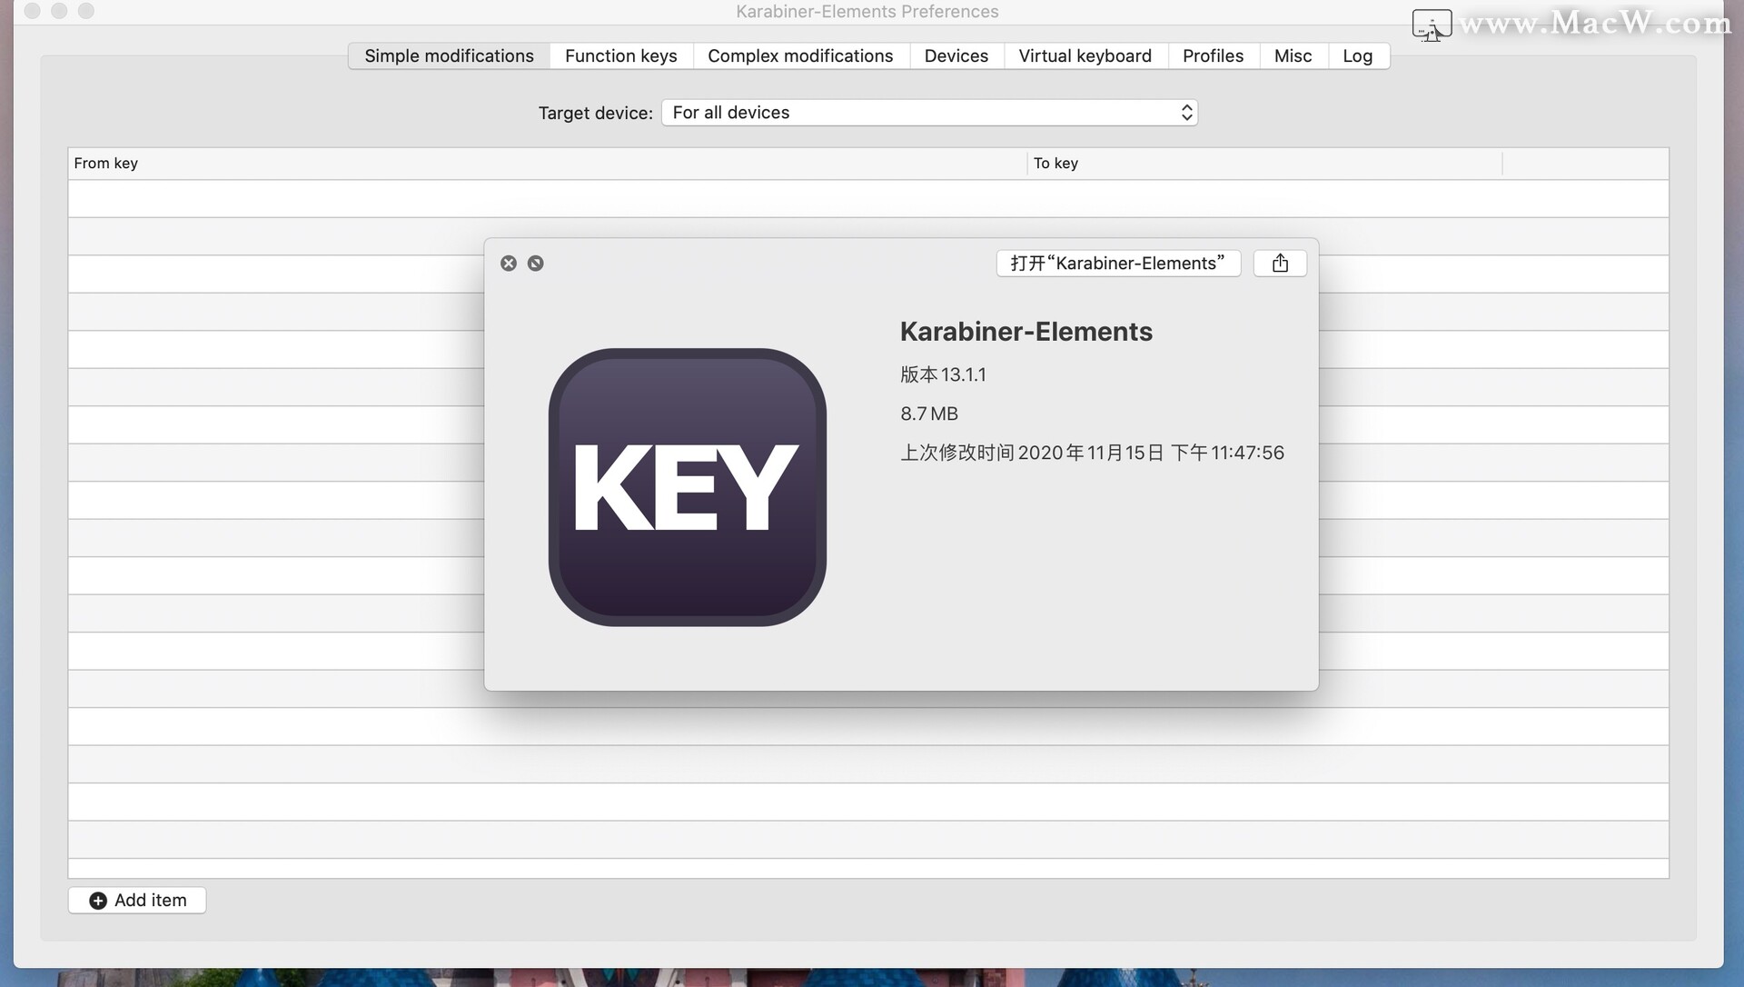Screen dimensions: 1744x987
Task: Click the 打开 "Karabiner-Elements" button
Action: (x=1118, y=264)
